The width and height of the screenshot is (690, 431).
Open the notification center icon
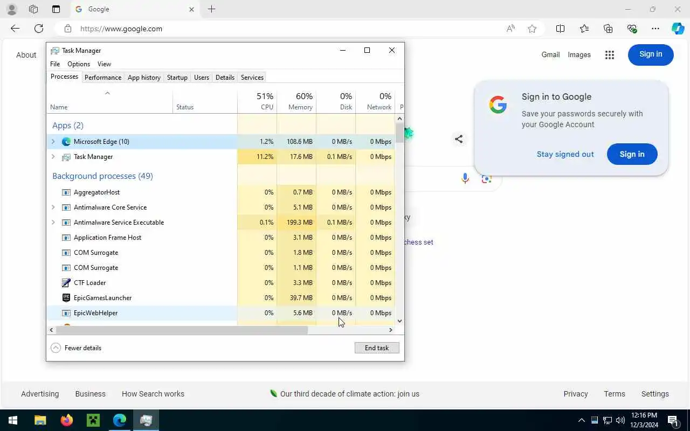pos(673,420)
